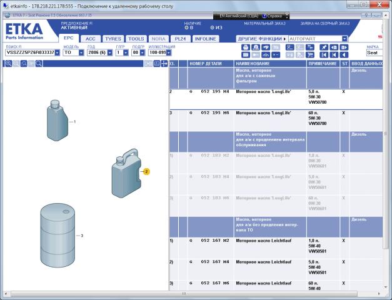Select the 'ИЗ' availability radio button
Image resolution: width=392 pixels, height=300 pixels.
click(x=212, y=27)
